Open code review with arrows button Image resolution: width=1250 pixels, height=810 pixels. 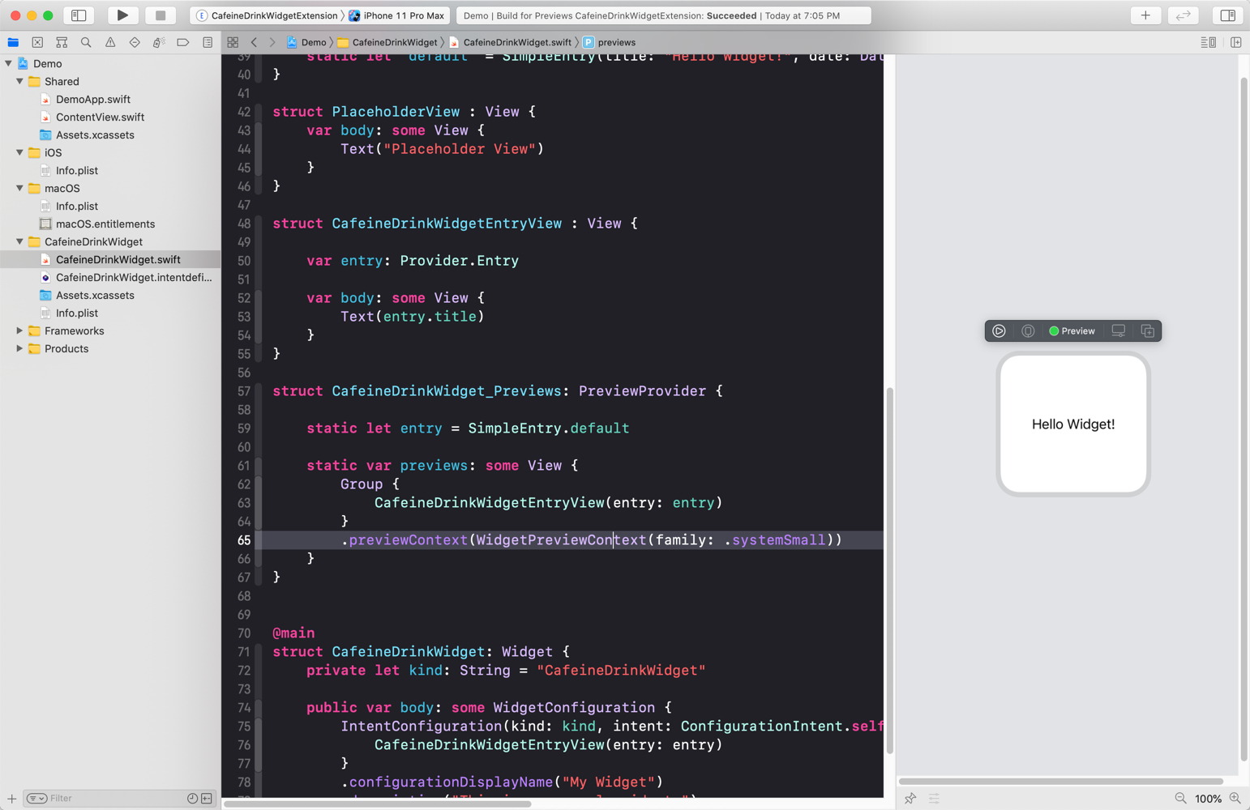point(1184,15)
